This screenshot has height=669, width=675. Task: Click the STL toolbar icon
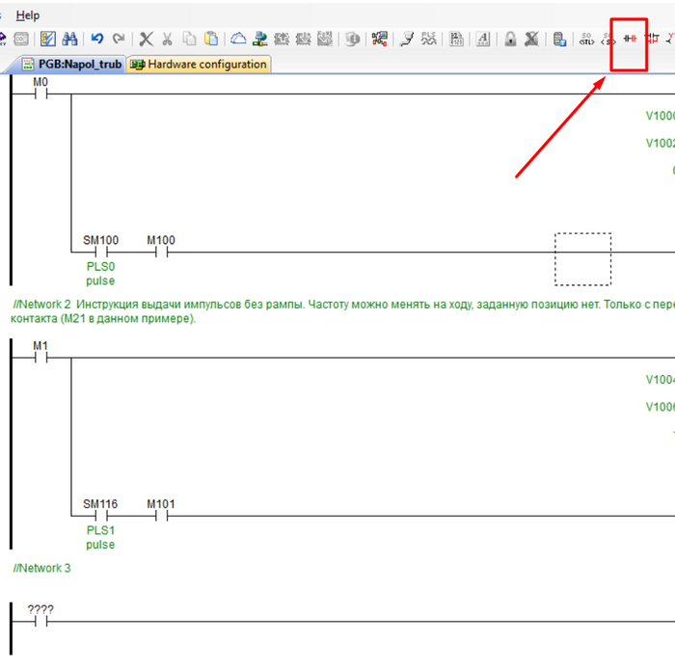pyautogui.click(x=586, y=40)
